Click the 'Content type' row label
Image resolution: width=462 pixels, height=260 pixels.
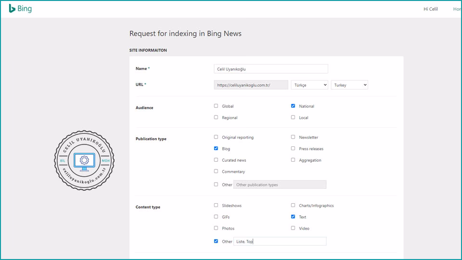(x=148, y=207)
